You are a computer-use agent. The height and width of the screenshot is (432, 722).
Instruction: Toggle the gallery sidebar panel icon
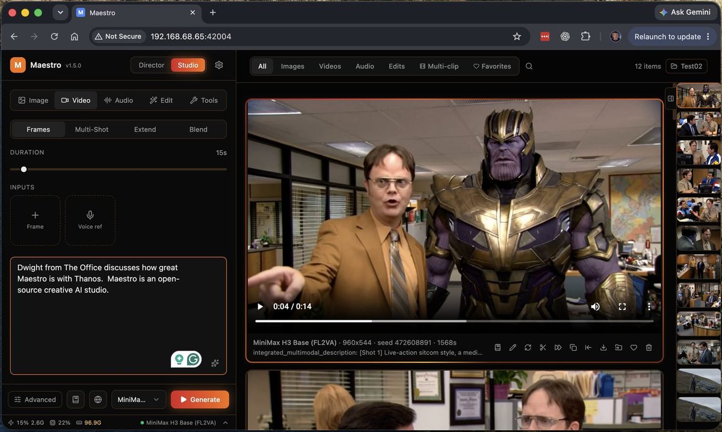pyautogui.click(x=671, y=98)
